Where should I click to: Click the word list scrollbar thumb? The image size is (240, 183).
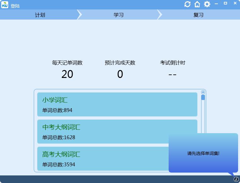(x=203, y=97)
